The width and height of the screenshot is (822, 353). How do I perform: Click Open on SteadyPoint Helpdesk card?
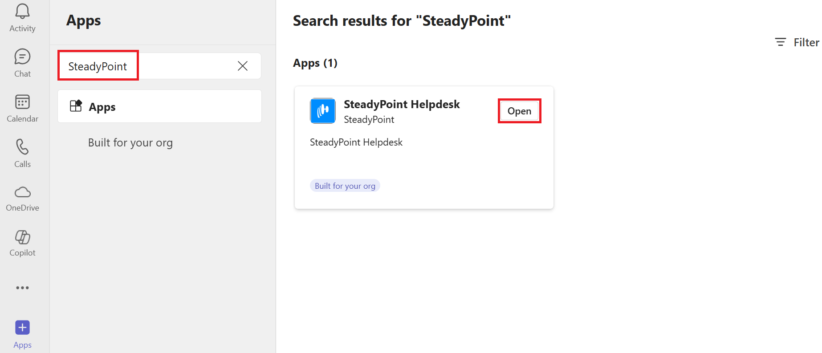tap(519, 111)
